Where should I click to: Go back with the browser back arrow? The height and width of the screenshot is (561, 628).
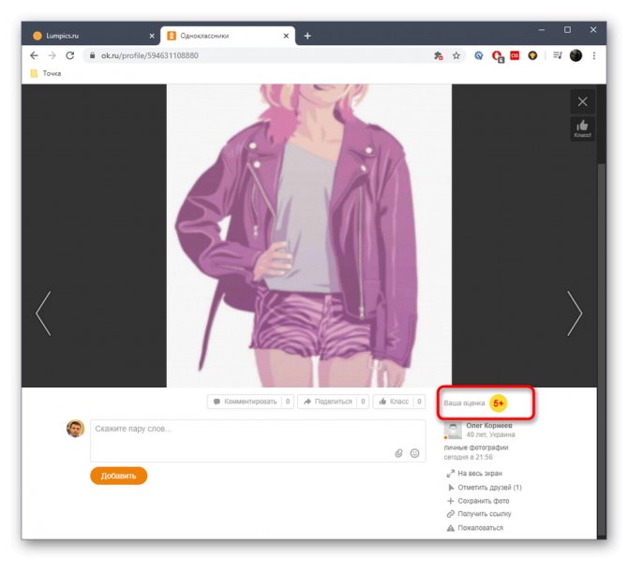coord(34,55)
